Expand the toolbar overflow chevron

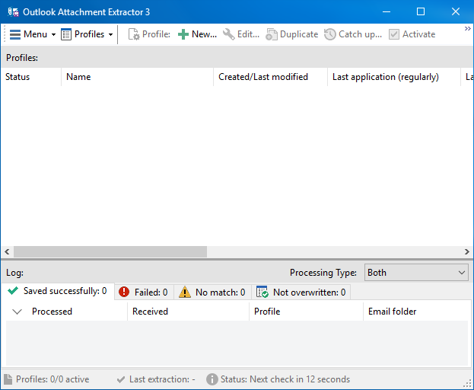click(x=467, y=29)
